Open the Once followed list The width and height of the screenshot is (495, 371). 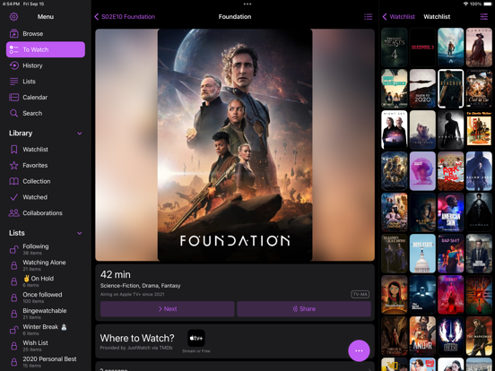[46, 298]
